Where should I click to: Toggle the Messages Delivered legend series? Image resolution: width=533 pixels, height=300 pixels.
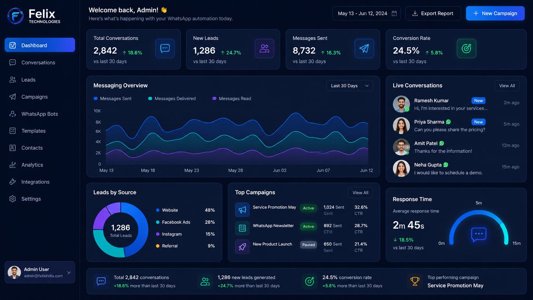click(x=172, y=99)
